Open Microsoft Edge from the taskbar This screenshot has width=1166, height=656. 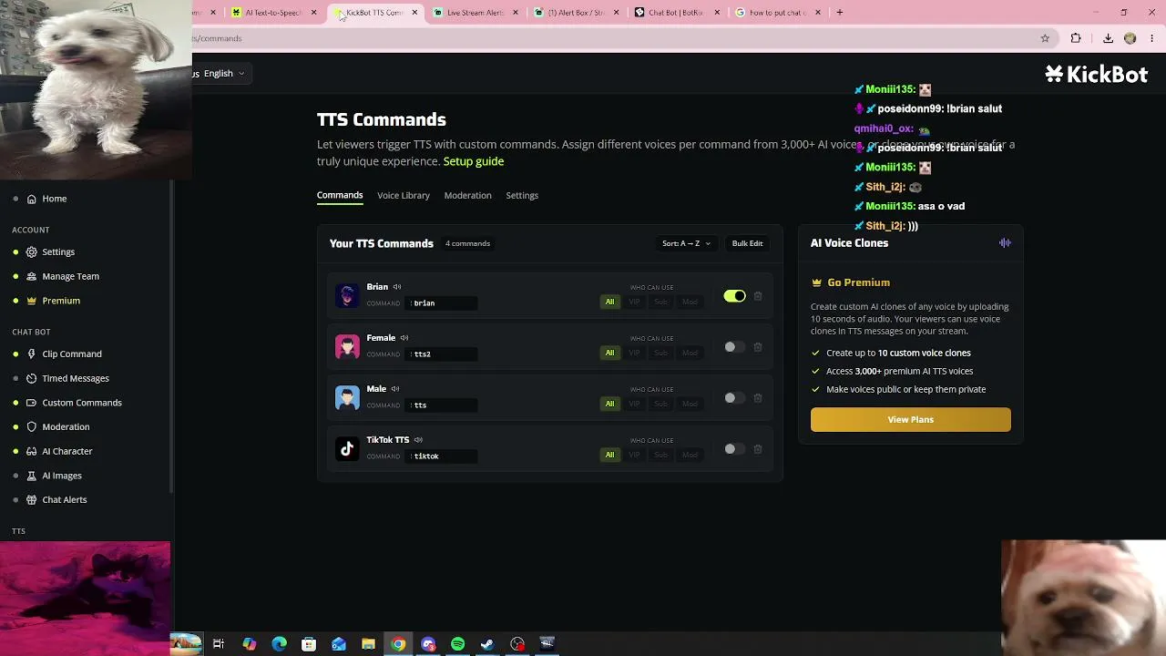(279, 644)
